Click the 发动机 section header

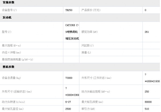pos(7,18)
